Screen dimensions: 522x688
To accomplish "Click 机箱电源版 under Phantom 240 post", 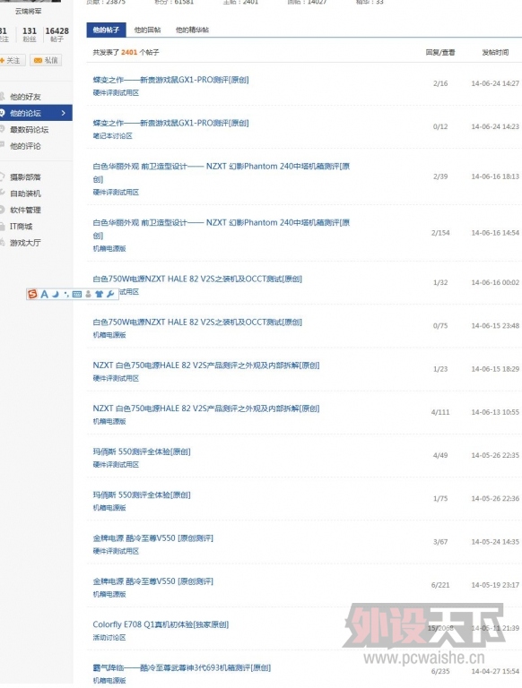I will tap(109, 249).
